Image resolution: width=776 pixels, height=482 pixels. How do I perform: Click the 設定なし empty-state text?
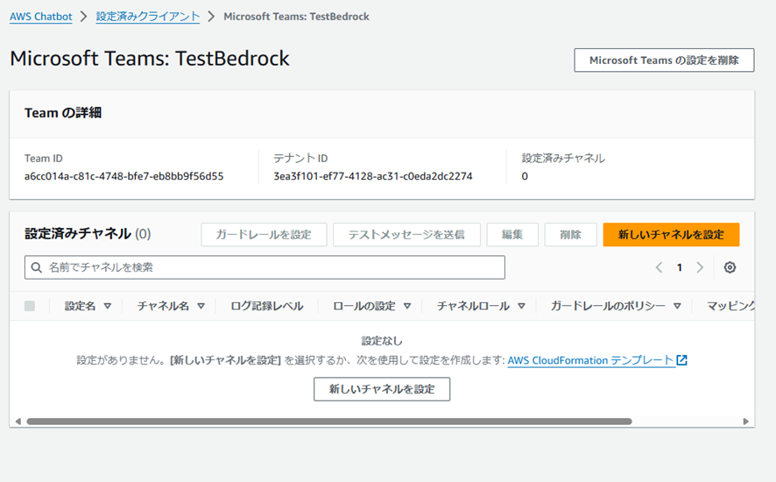pos(382,341)
